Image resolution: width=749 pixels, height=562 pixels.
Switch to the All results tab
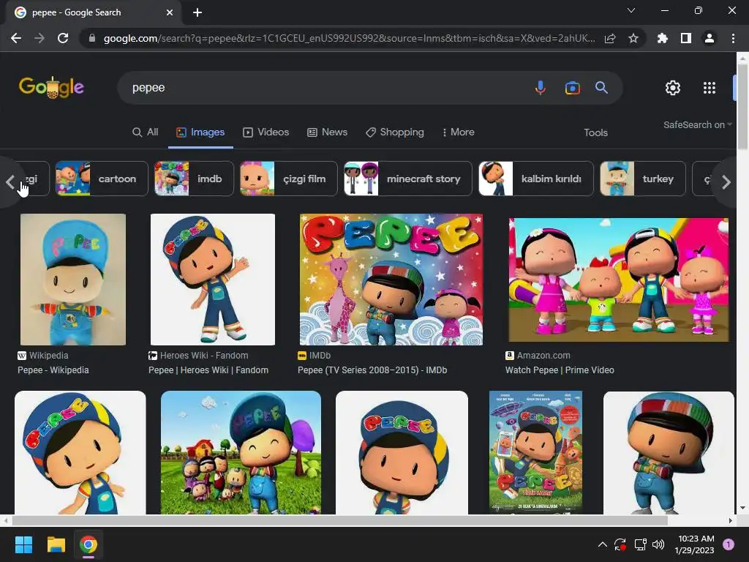tap(146, 132)
